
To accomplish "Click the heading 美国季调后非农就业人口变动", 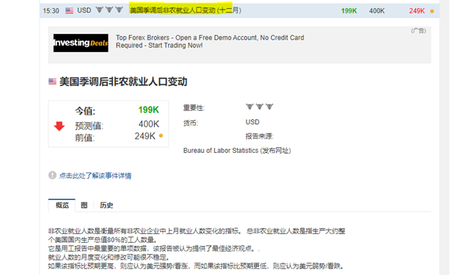I will click(123, 82).
